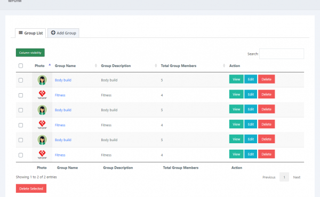The image size is (320, 197).
Task: Delete the third Fitness group
Action: tap(266, 154)
